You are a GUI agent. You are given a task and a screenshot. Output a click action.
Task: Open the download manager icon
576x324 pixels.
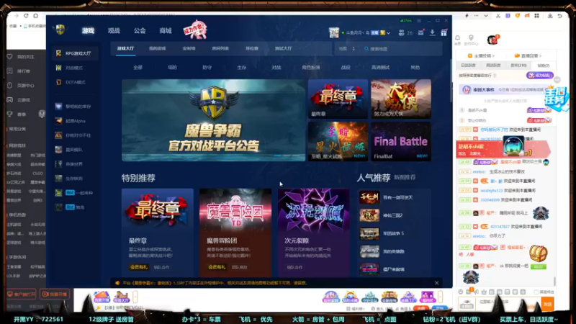[433, 32]
